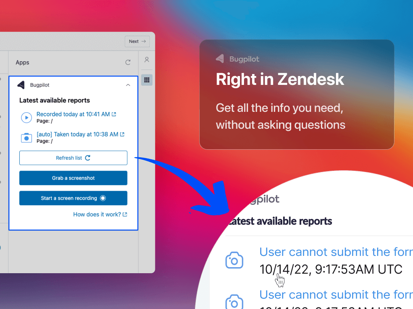413x309 pixels.
Task: Open the user profile icon in sidebar
Action: tap(147, 60)
